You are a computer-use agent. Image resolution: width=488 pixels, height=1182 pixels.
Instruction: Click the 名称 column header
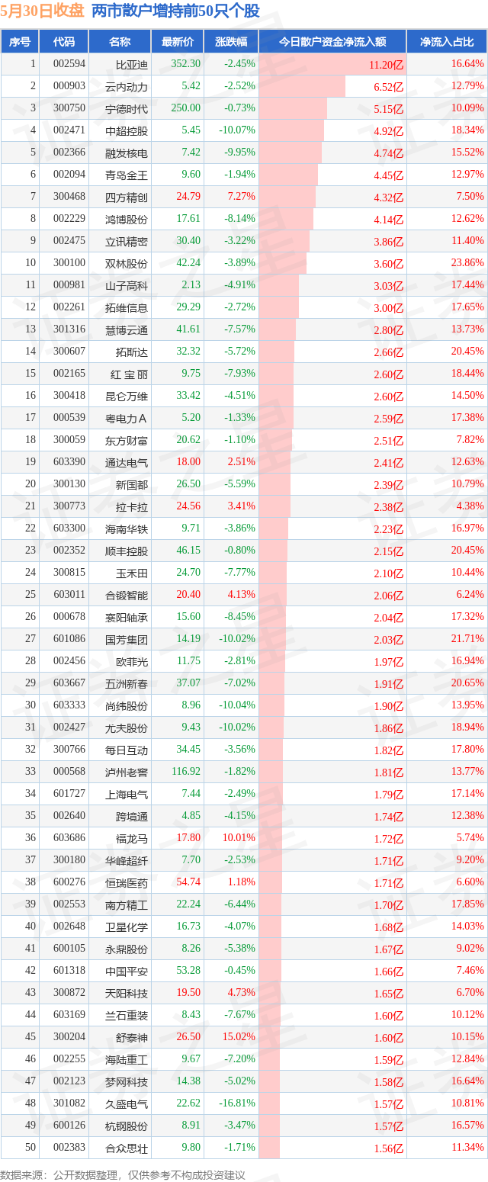120,42
